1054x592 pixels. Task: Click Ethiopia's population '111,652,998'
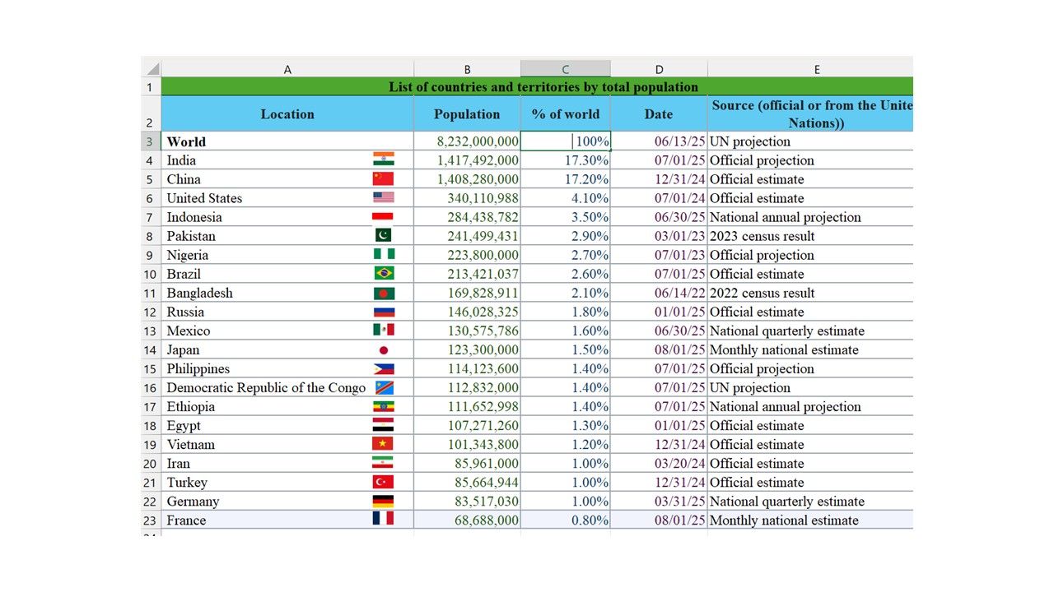[x=467, y=406]
